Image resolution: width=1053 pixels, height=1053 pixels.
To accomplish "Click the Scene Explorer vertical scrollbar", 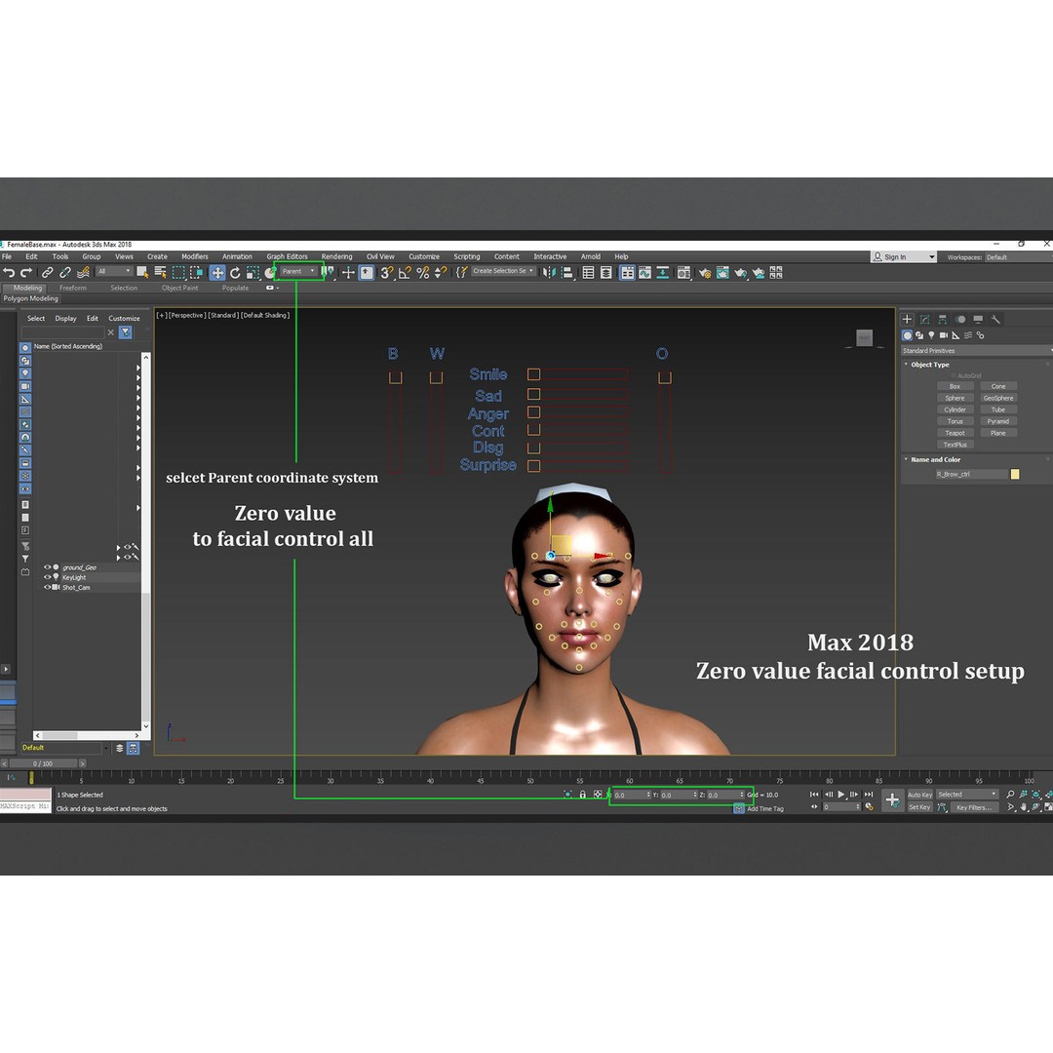I will 145,542.
